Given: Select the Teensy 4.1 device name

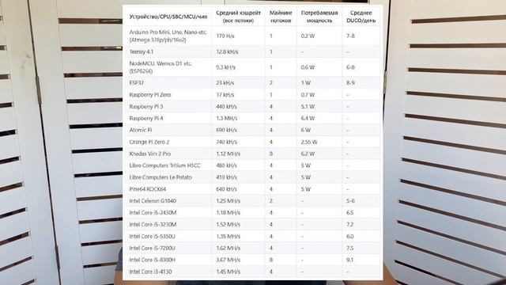Looking at the screenshot, I should click(141, 51).
